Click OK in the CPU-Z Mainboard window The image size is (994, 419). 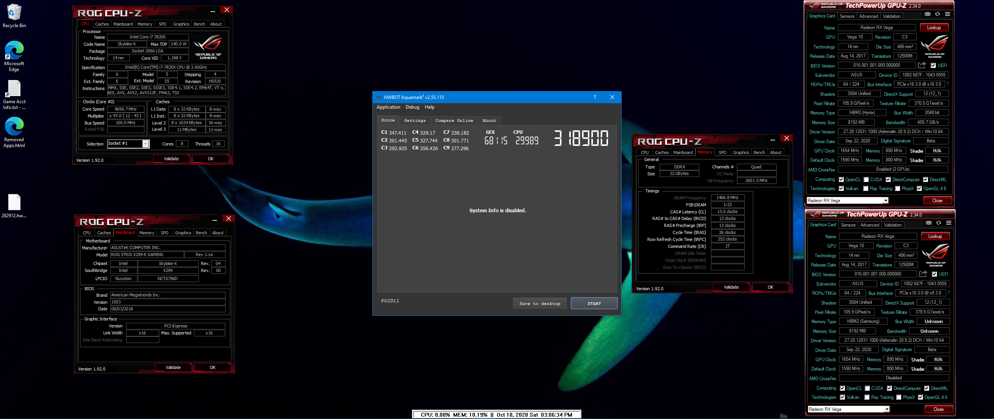pos(212,367)
